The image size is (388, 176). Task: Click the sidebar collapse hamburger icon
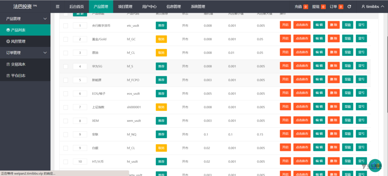coord(58,7)
